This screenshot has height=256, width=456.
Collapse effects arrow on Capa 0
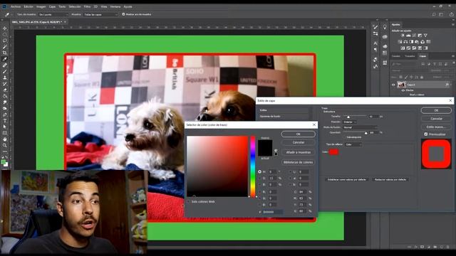(450, 85)
